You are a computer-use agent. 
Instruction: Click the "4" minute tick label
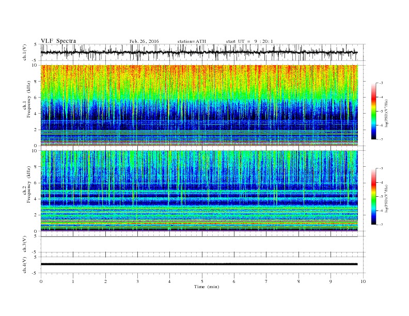pos(169,281)
